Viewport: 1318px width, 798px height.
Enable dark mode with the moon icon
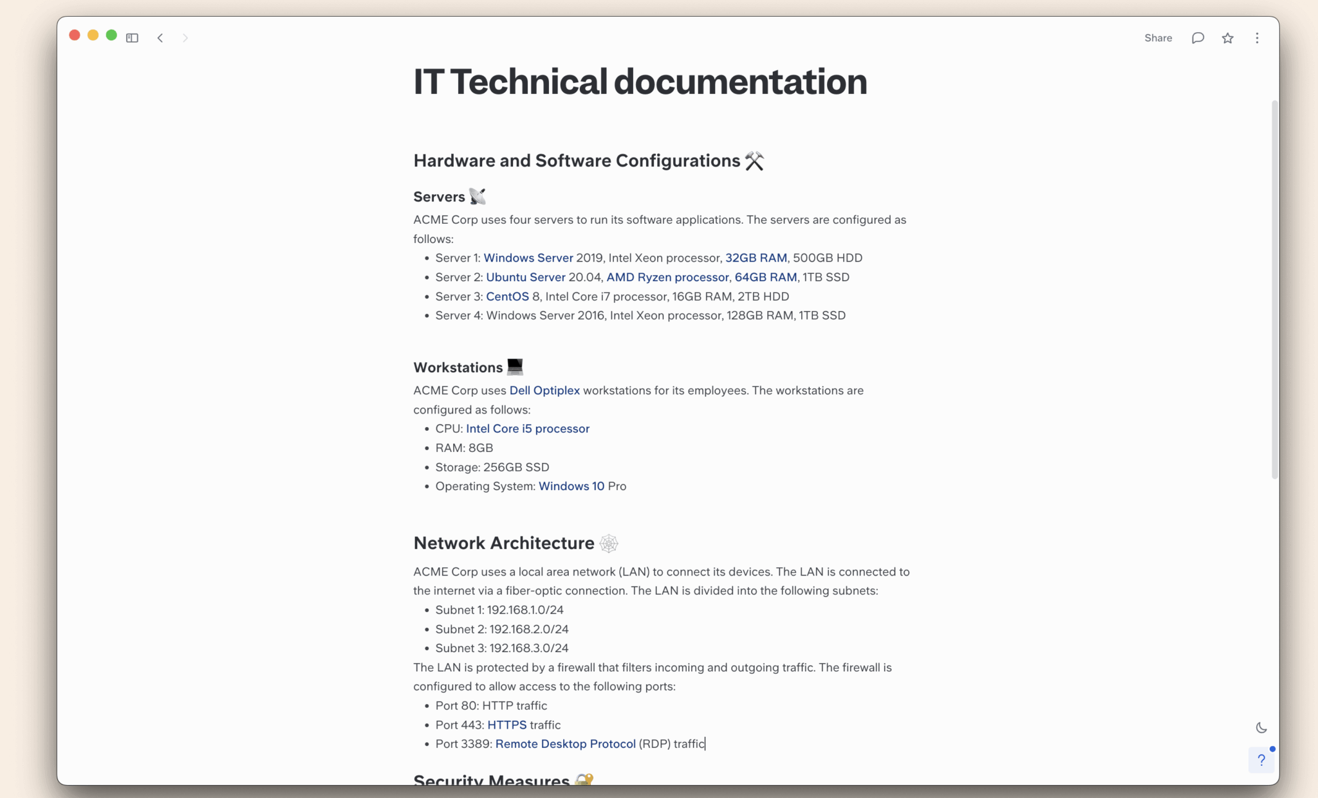click(1260, 727)
